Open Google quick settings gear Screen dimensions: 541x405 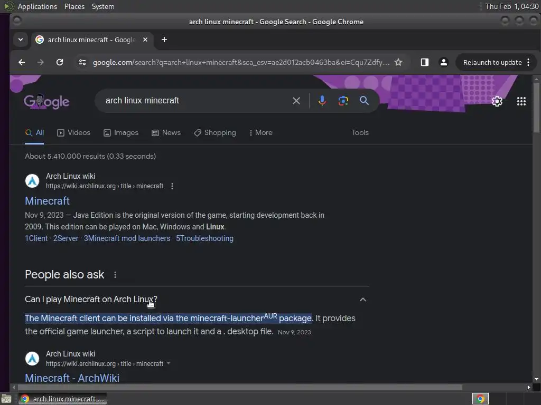[497, 101]
